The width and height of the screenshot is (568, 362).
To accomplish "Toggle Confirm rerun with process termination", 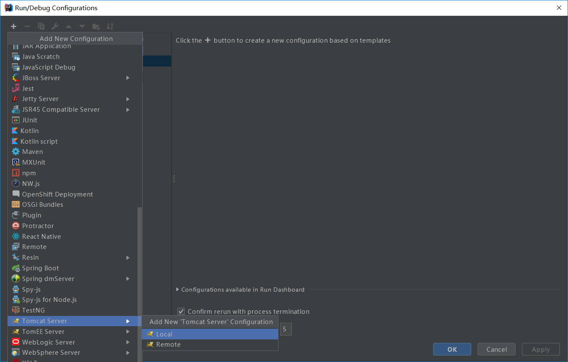I will (x=181, y=312).
